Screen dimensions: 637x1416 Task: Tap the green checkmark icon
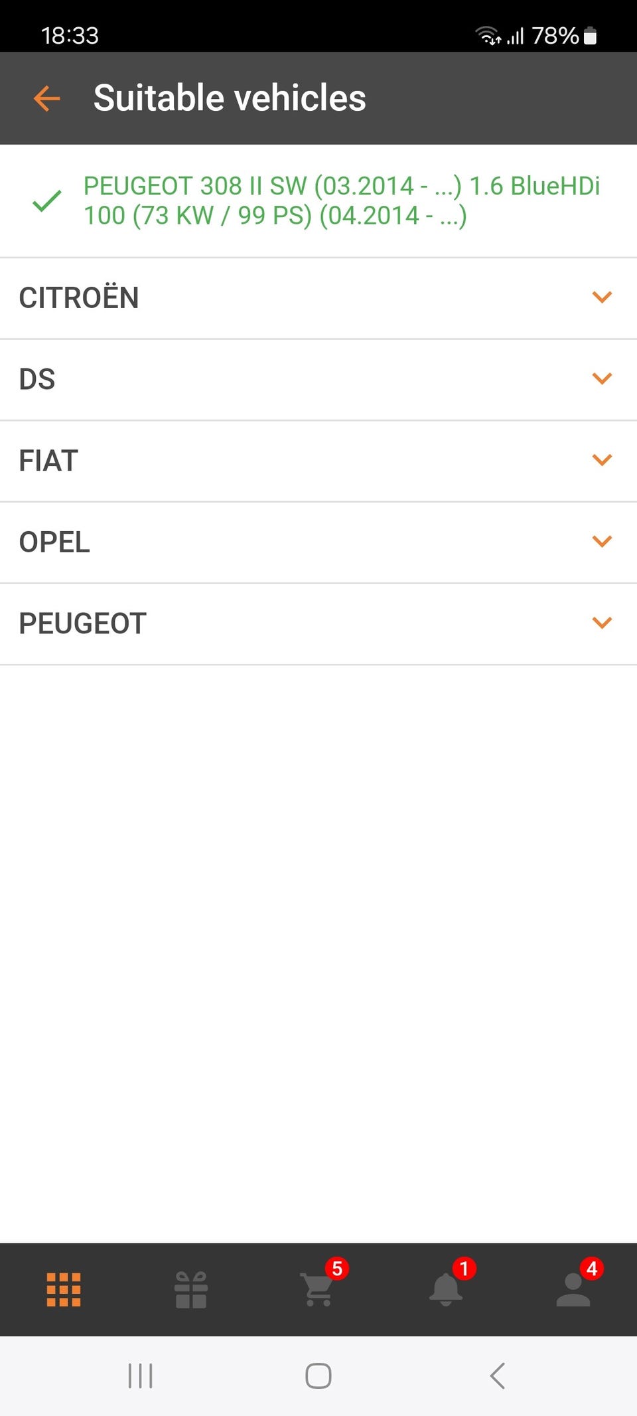47,200
